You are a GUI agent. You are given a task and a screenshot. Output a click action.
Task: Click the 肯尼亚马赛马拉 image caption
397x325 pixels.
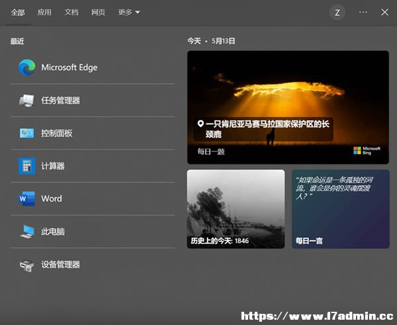[267, 129]
